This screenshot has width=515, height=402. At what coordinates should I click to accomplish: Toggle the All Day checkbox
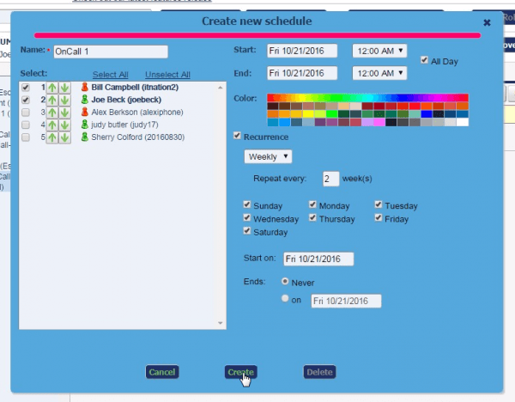pyautogui.click(x=424, y=60)
